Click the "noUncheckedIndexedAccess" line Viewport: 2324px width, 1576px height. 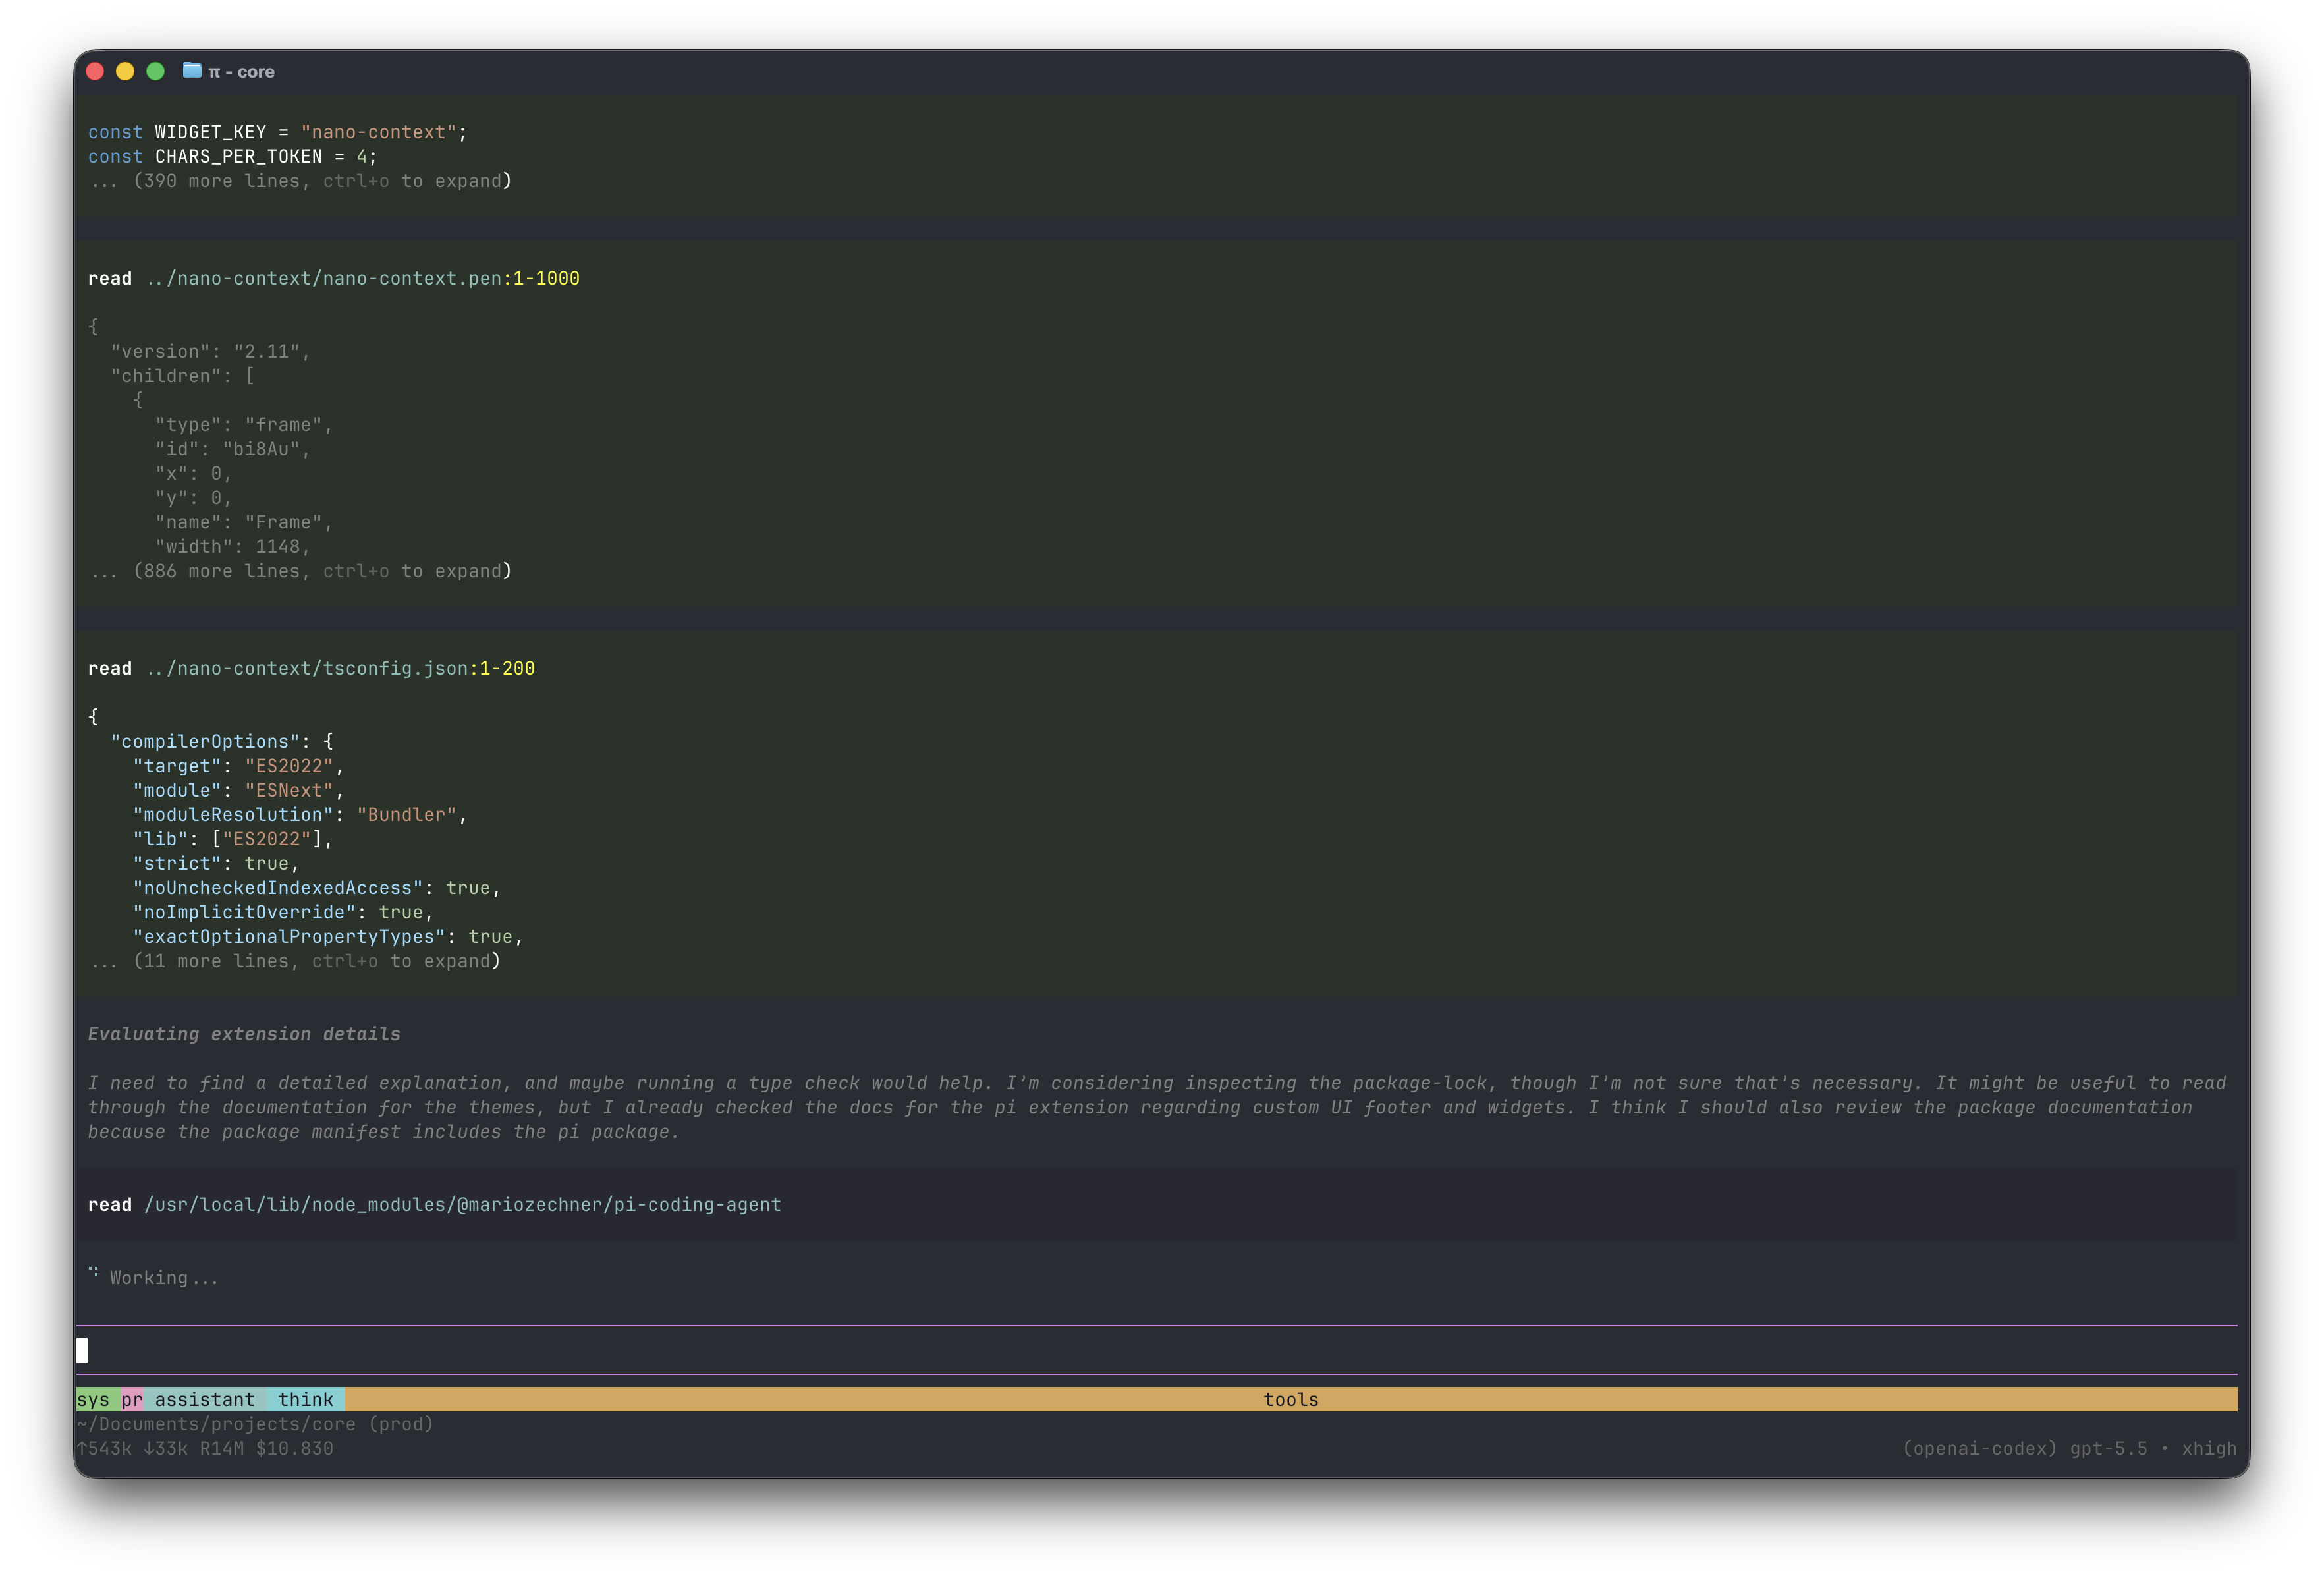click(x=316, y=888)
